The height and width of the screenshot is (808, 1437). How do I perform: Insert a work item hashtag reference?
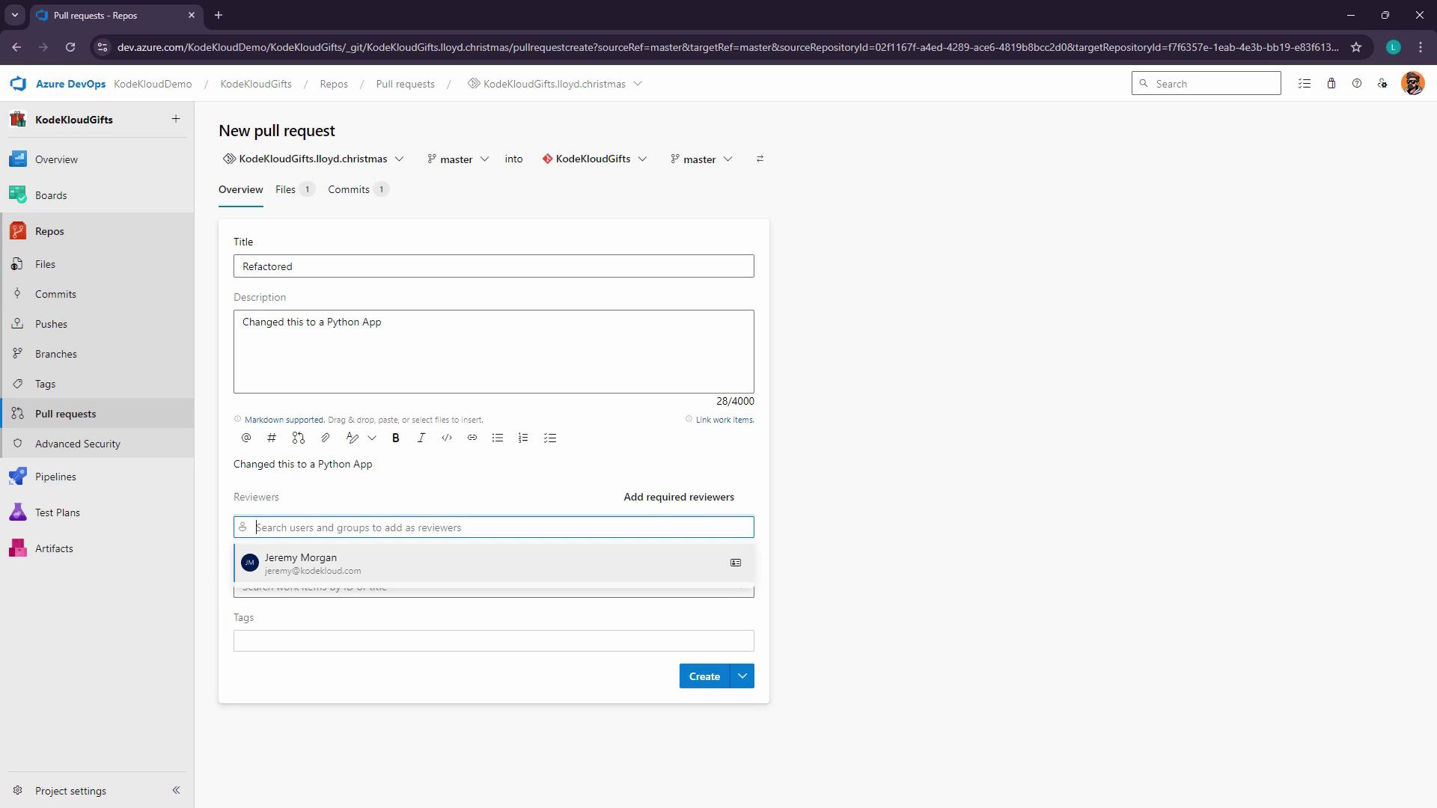click(272, 438)
